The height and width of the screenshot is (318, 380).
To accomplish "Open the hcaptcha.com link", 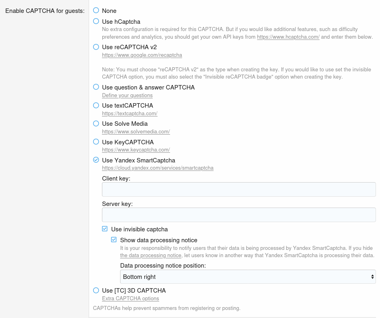I will point(288,37).
